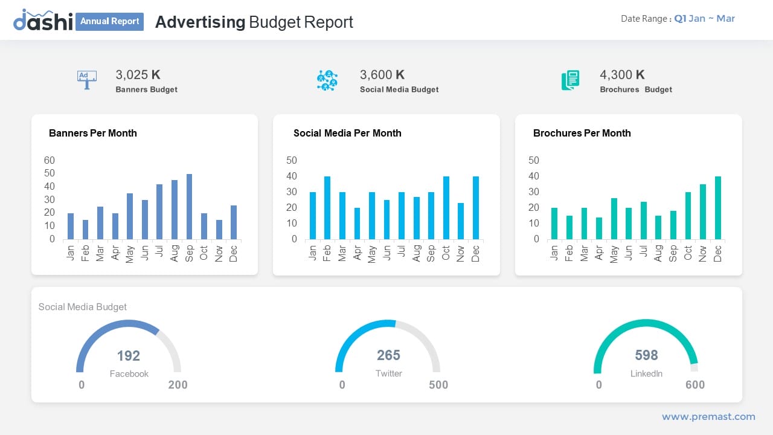Click the Sep bar in Banners chart
Image resolution: width=773 pixels, height=435 pixels.
(x=189, y=207)
